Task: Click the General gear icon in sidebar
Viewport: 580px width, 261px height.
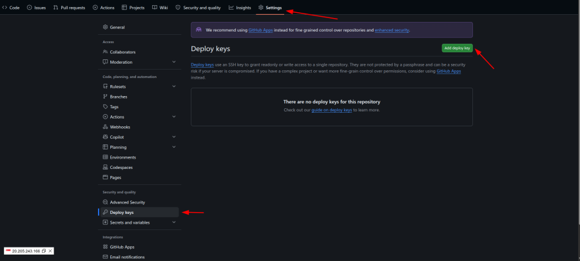Action: [105, 27]
